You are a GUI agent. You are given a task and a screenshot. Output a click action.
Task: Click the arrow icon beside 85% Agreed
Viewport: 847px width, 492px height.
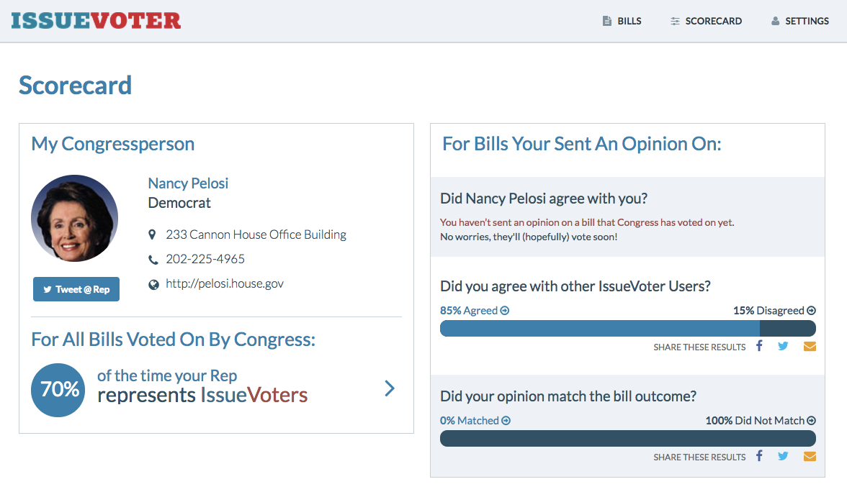[x=505, y=311]
